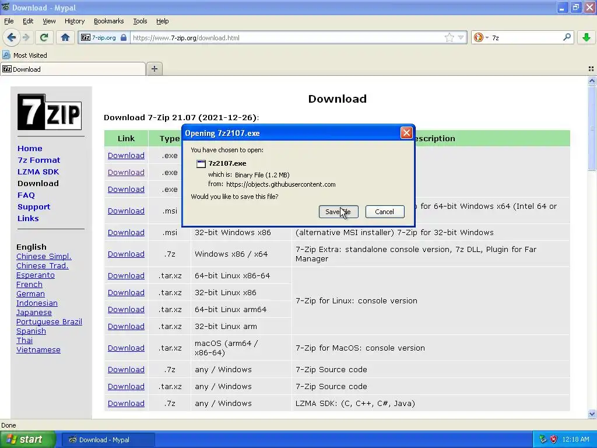This screenshot has width=597, height=448.
Task: Download the macOS console version
Action: pyautogui.click(x=126, y=348)
